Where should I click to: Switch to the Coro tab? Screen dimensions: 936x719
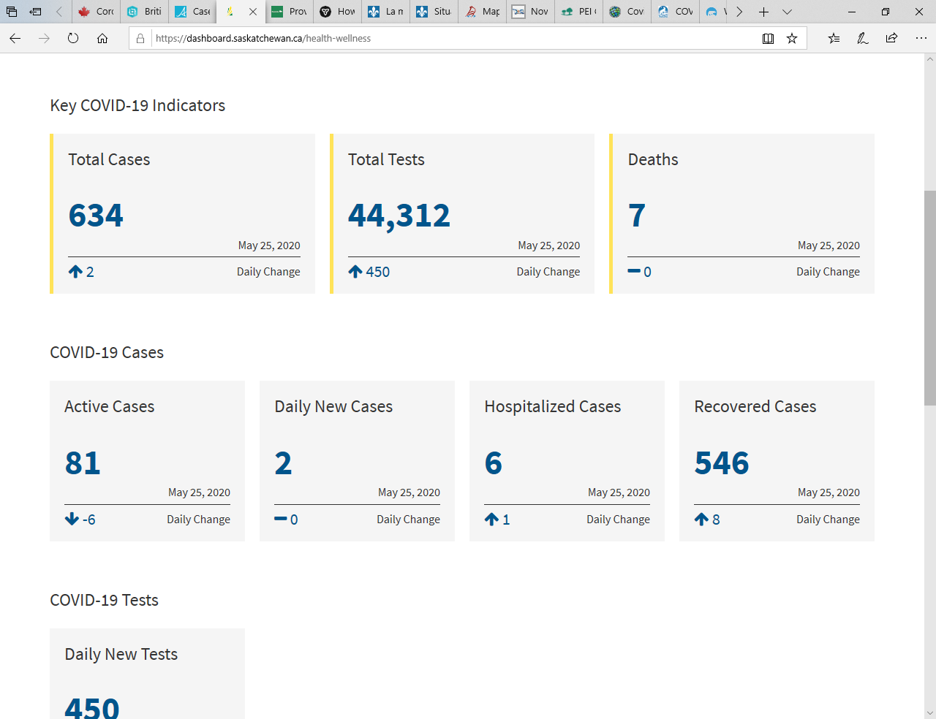[96, 12]
